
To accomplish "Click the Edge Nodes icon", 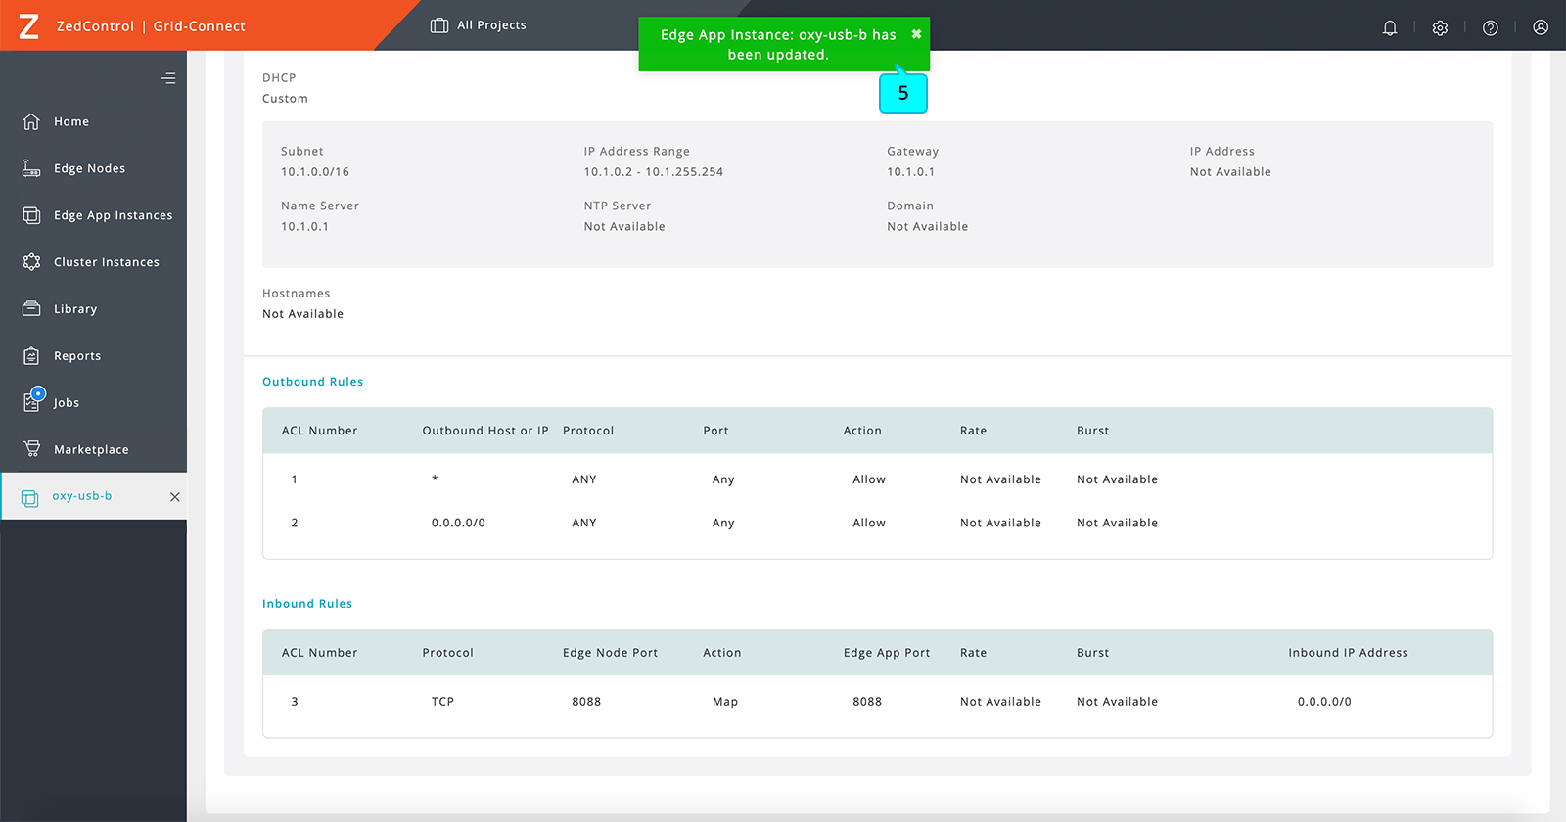I will pyautogui.click(x=31, y=168).
